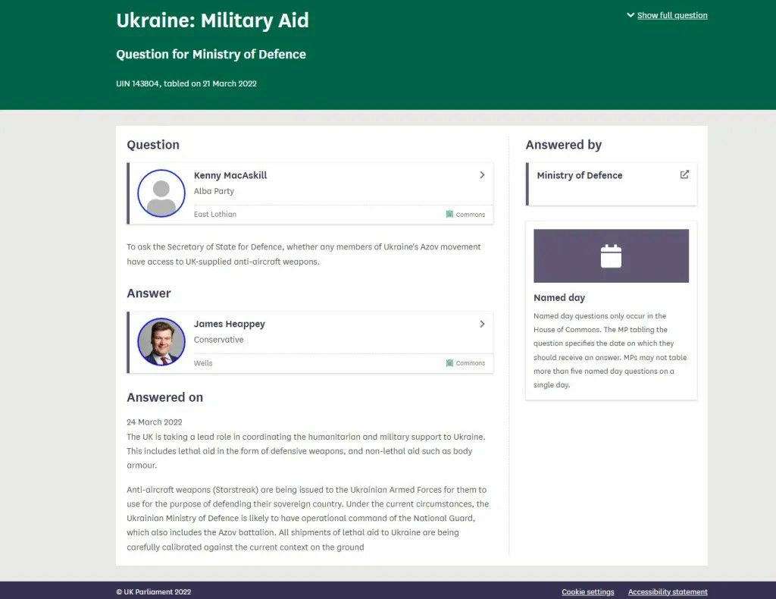
Task: Click the external link icon for Ministry of Defence
Action: tap(684, 174)
